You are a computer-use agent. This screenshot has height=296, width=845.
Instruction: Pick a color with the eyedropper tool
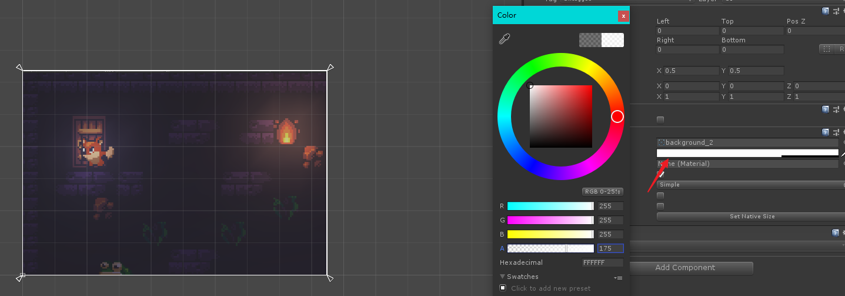click(x=504, y=39)
